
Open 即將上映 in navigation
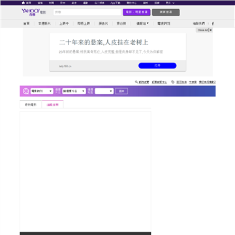(84, 23)
